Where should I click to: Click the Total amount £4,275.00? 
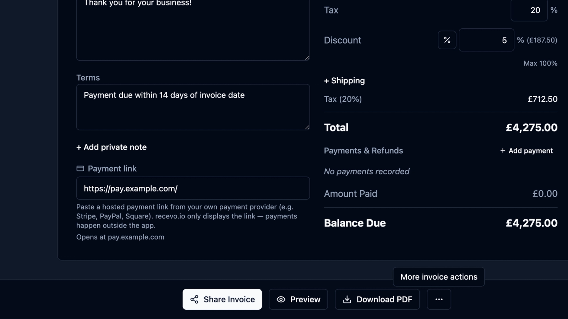click(531, 128)
